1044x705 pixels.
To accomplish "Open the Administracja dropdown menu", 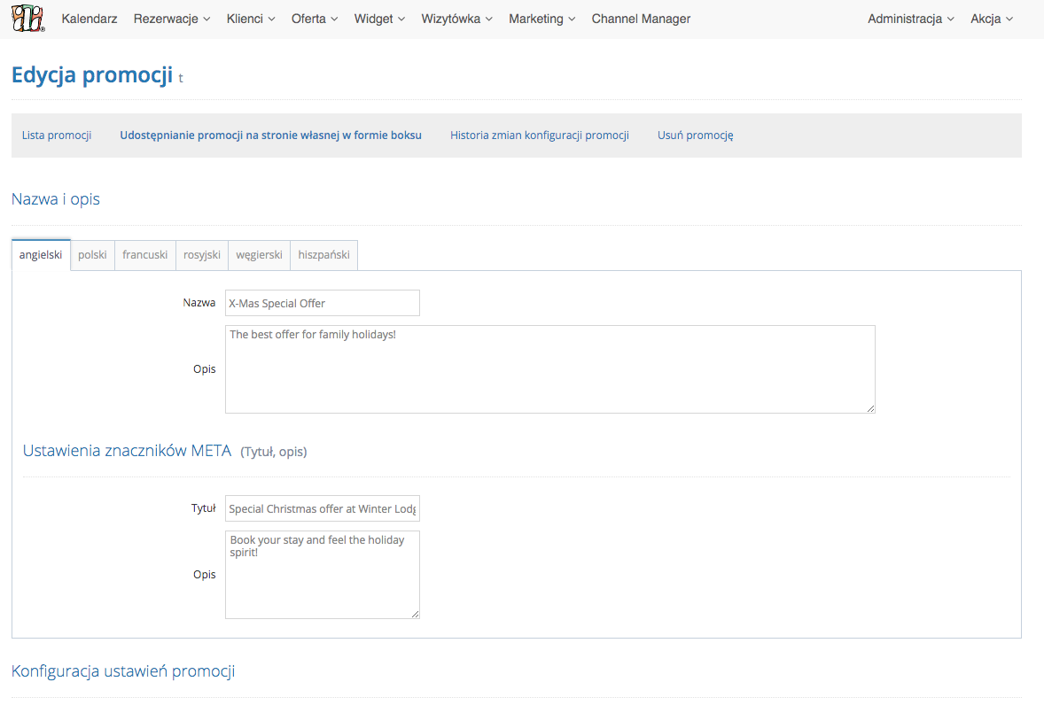I will tap(910, 19).
